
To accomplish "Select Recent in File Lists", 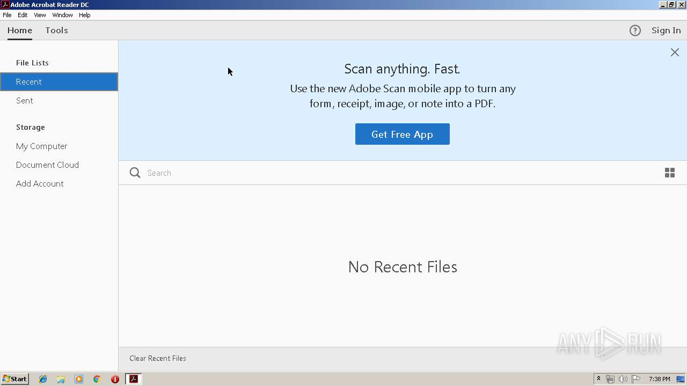I will coord(59,81).
